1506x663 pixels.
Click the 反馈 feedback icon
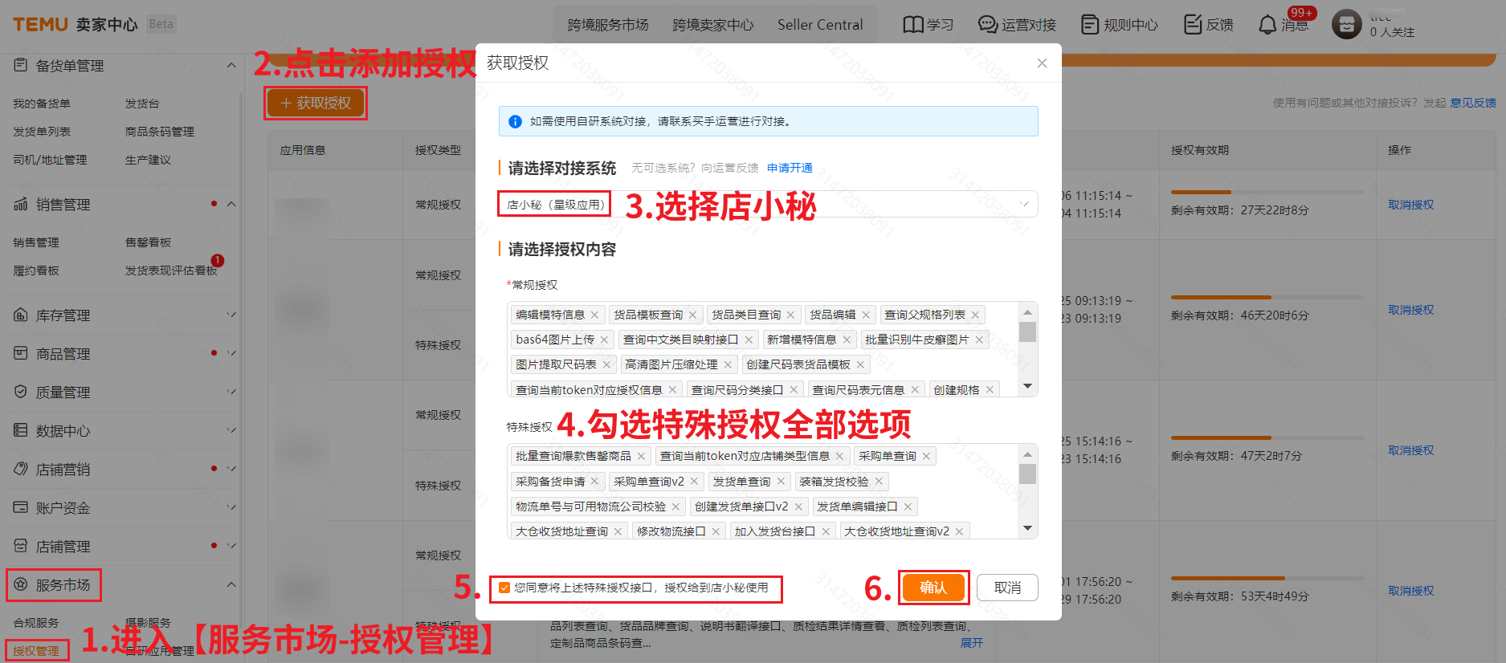[1193, 25]
